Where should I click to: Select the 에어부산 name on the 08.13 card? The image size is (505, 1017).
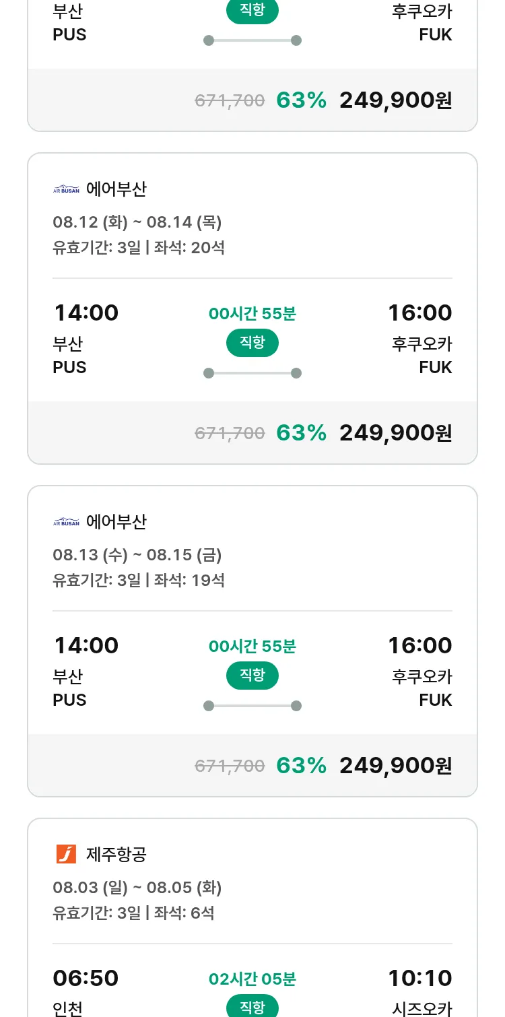[116, 522]
